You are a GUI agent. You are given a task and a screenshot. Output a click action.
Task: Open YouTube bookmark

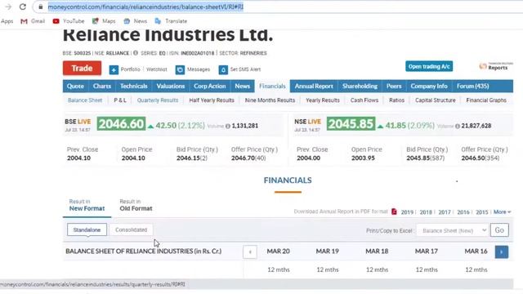pyautogui.click(x=69, y=21)
